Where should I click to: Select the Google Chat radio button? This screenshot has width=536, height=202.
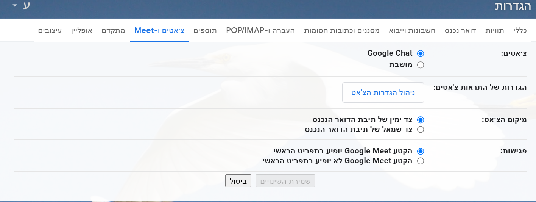point(420,53)
